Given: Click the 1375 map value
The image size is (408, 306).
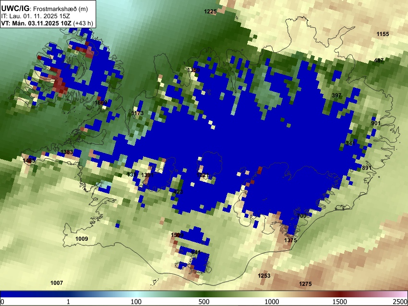Looking at the screenshot, I should pyautogui.click(x=290, y=240).
